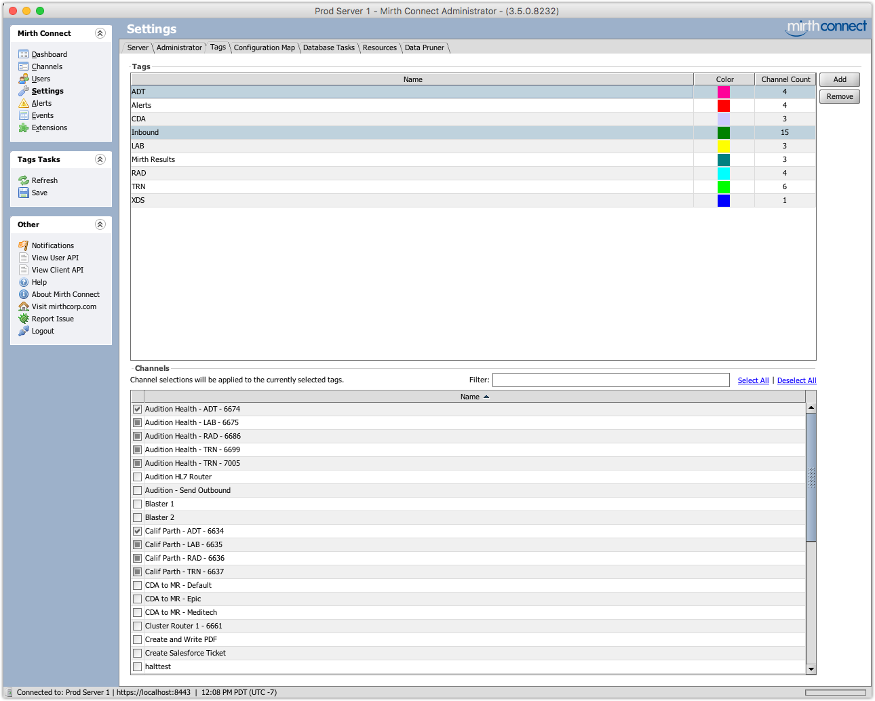The height and width of the screenshot is (701, 875).
Task: Select the Inbound tag row
Action: click(x=473, y=132)
